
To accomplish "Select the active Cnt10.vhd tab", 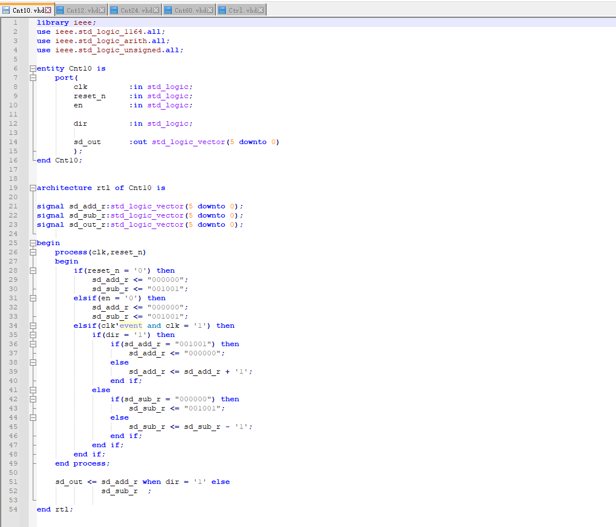I will tap(28, 10).
